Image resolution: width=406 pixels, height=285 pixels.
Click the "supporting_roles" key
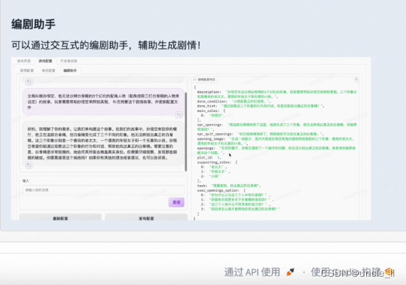click(214, 162)
